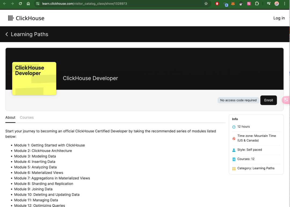
Task: Click the address bar URL
Action: coord(85,3)
